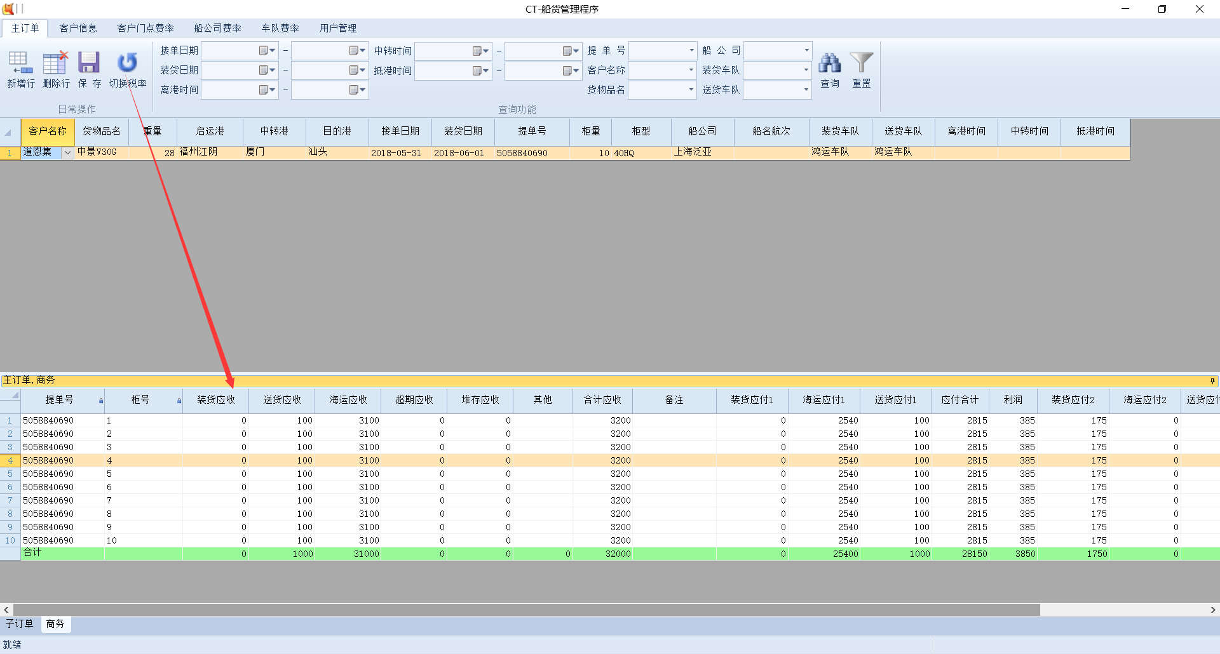Click the scroll left arrow

pyautogui.click(x=6, y=610)
